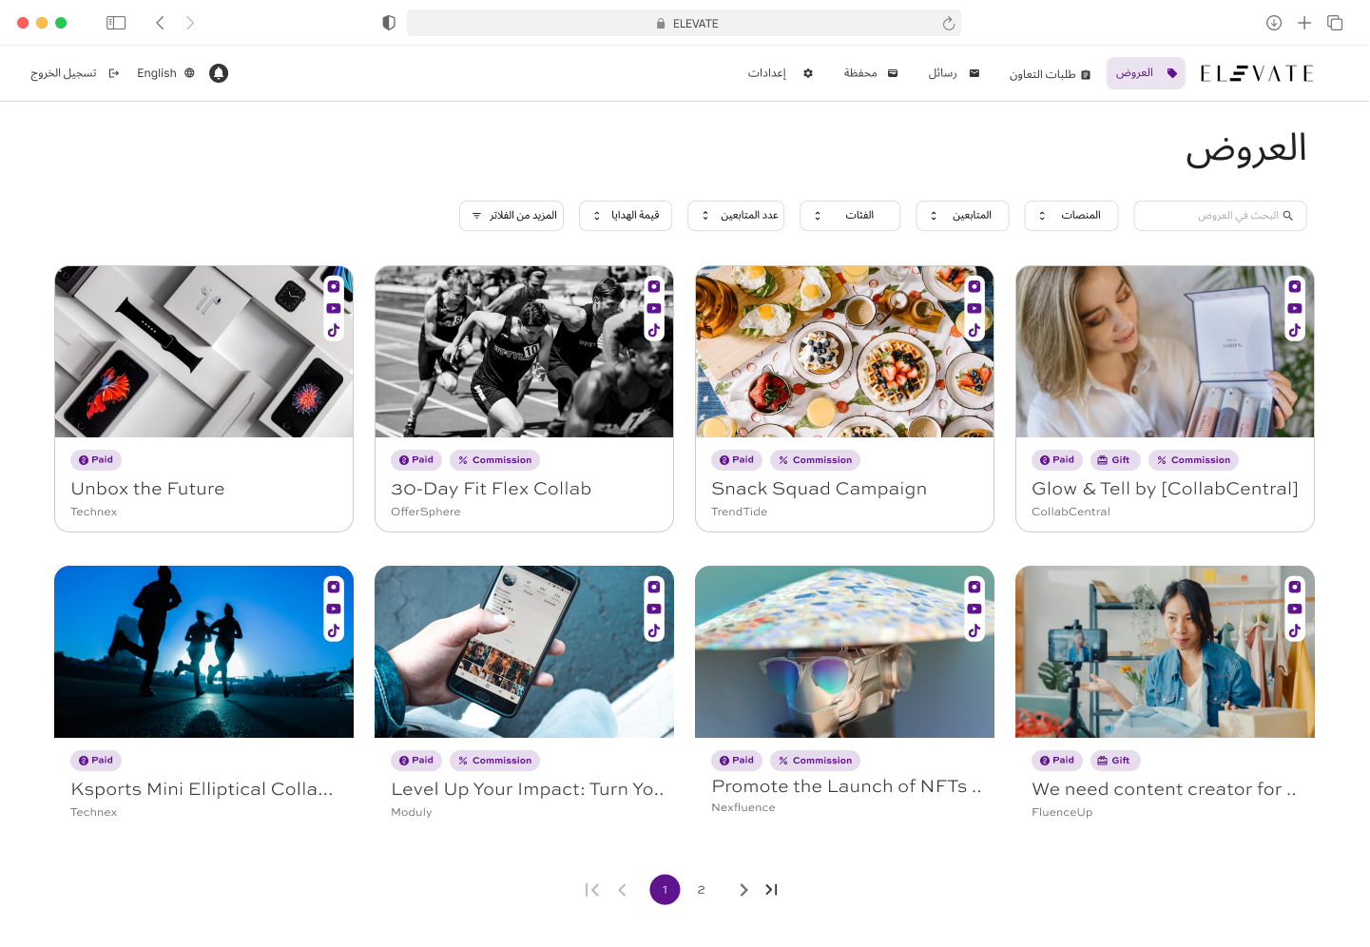Select the العروض navigation tab
Image resolution: width=1370 pixels, height=947 pixels.
(1146, 72)
